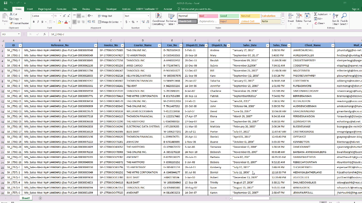The width and height of the screenshot is (362, 203).
Task: Click the Borders icon
Action: tap(51, 22)
